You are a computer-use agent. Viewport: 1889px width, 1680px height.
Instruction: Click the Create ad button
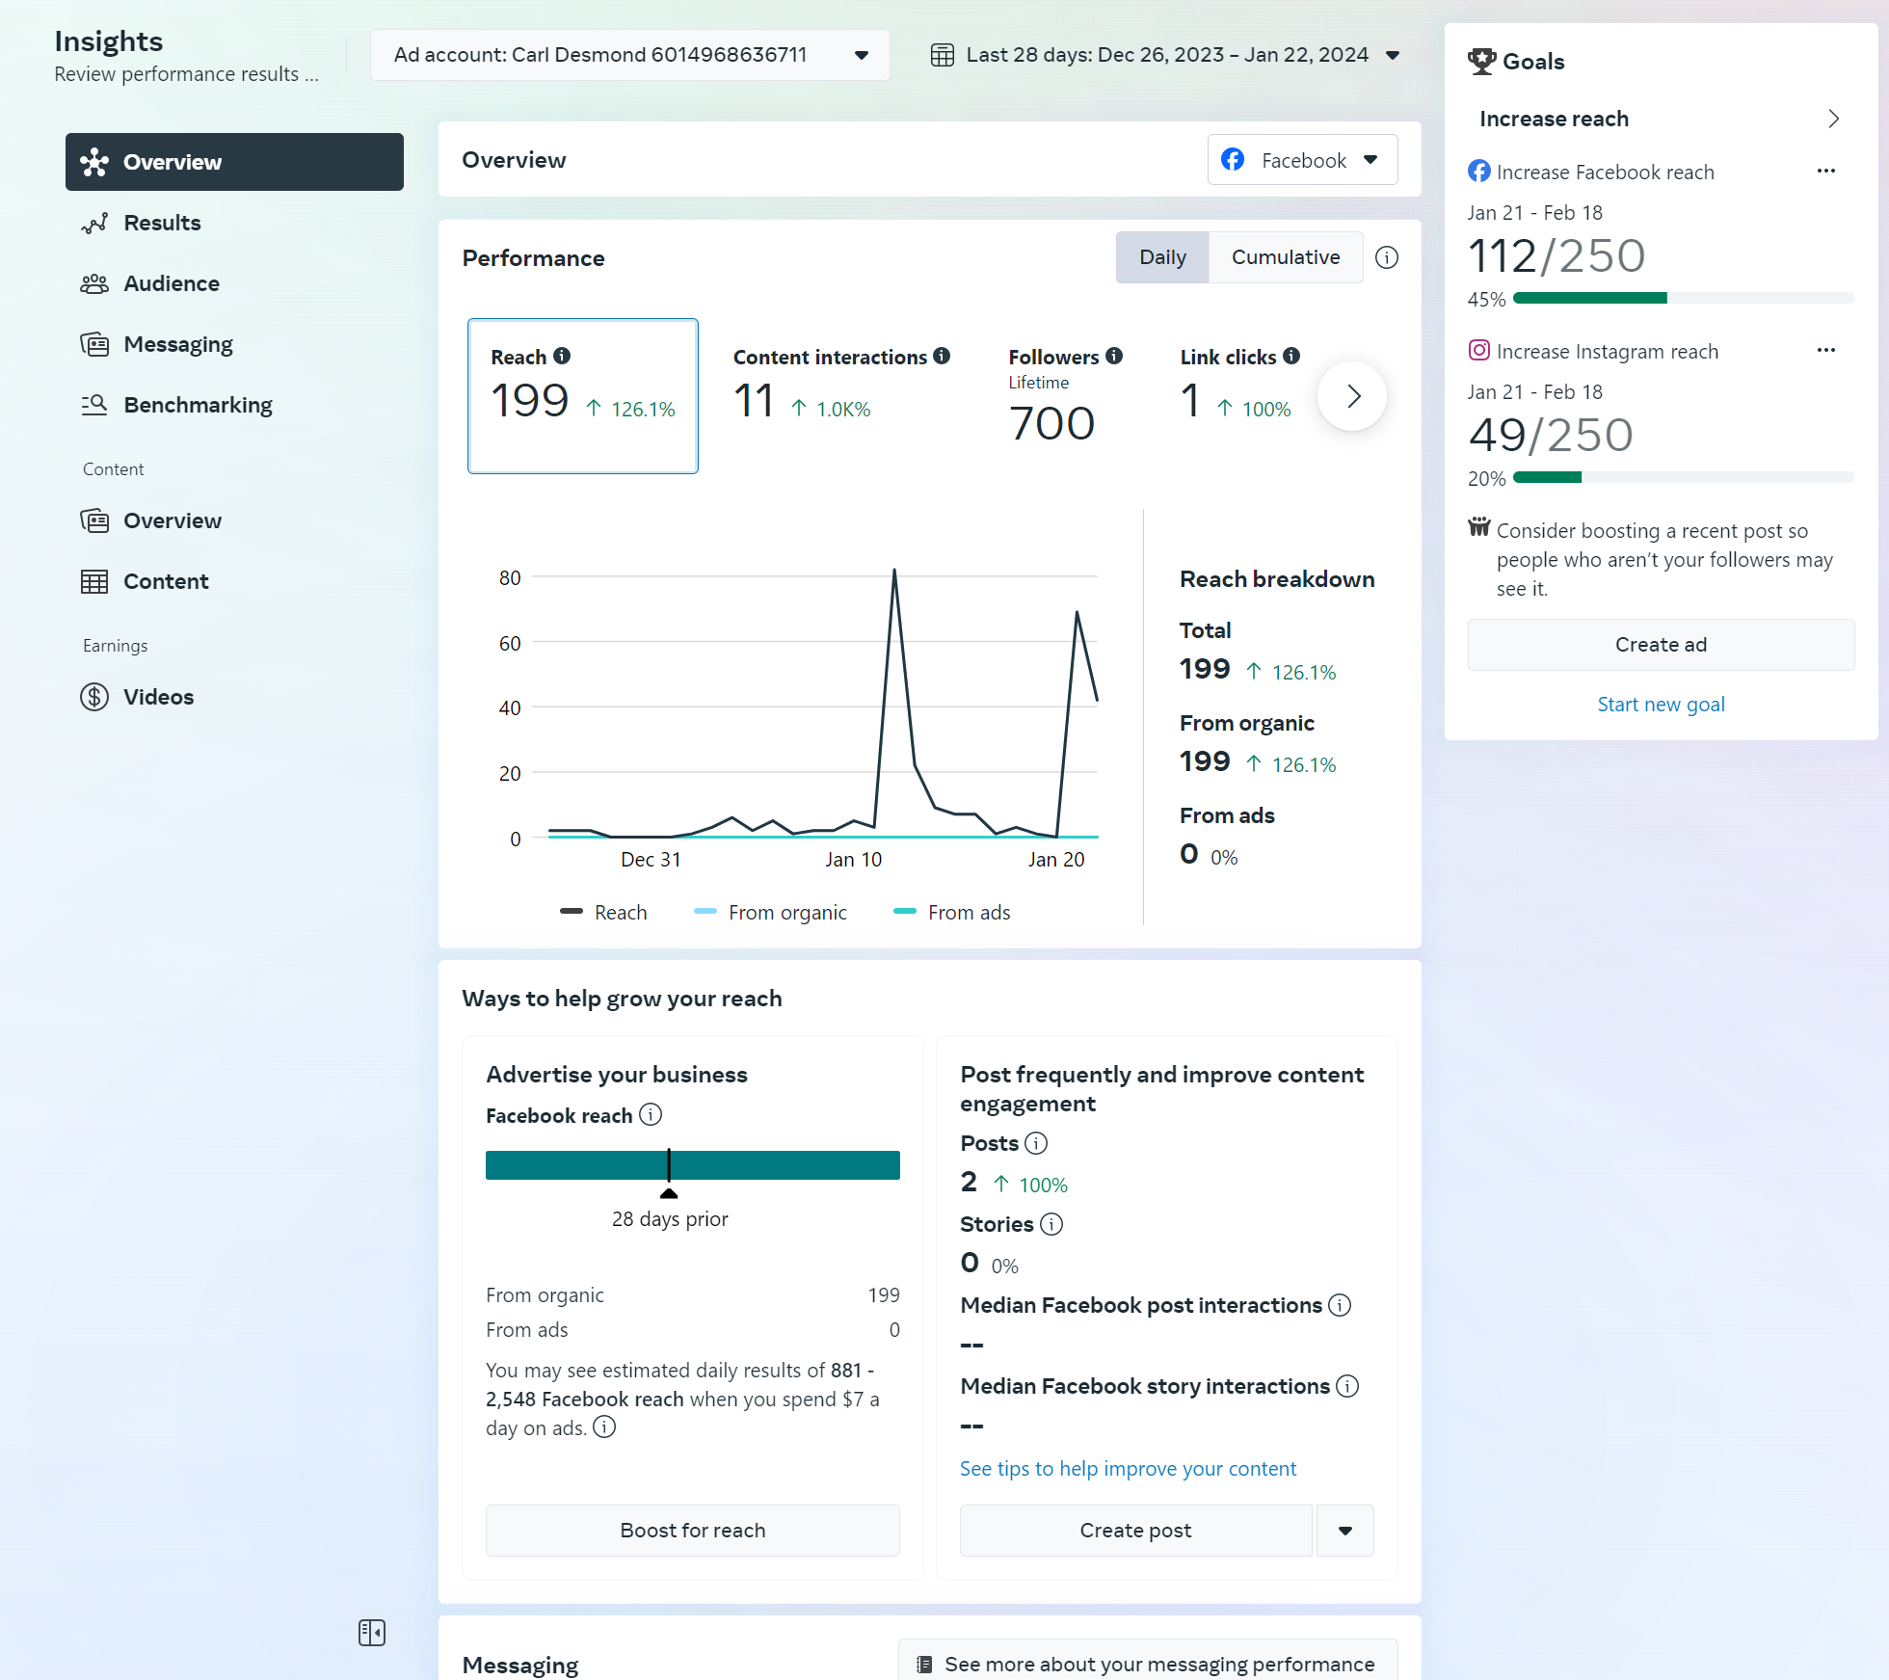pos(1661,645)
